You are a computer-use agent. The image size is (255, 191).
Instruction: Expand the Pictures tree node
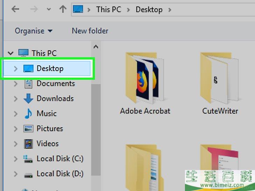16,129
